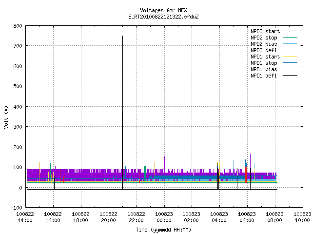
Task: Click the 400 y-axis tick label
Action: coord(18,107)
